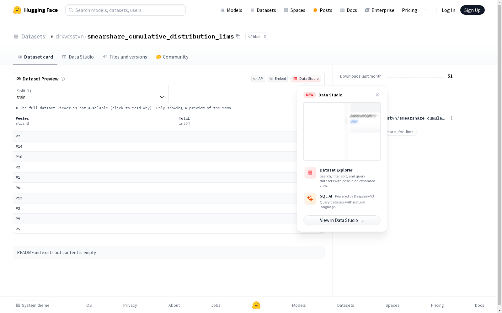The height and width of the screenshot is (313, 502).
Task: Open the System theme selector
Action: point(33,305)
